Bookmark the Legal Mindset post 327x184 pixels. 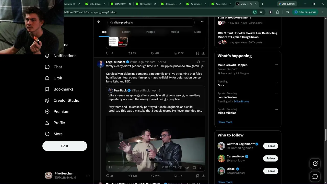tap(197, 176)
